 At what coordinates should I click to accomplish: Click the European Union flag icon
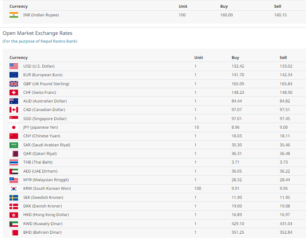14,75
